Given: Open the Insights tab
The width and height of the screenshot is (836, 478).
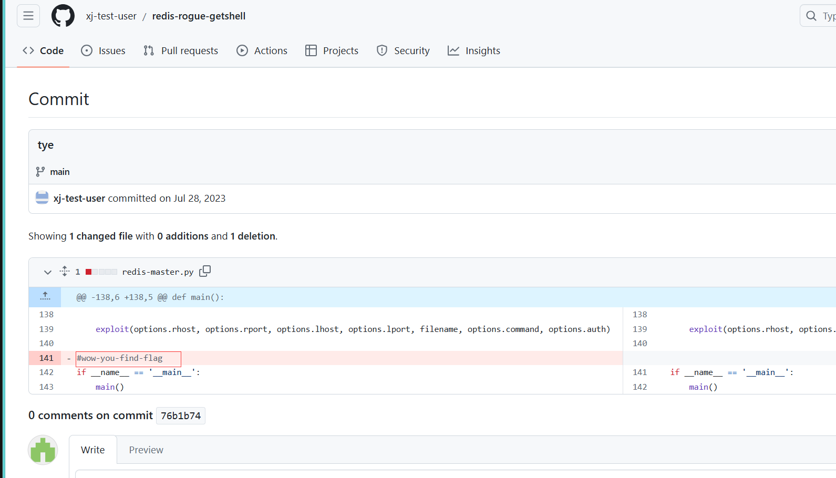Looking at the screenshot, I should 474,50.
